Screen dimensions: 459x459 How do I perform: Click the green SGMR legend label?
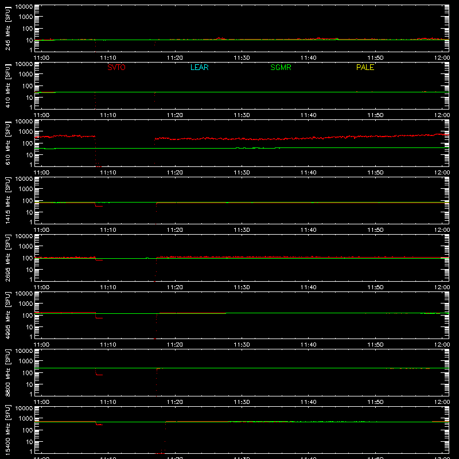click(x=281, y=67)
